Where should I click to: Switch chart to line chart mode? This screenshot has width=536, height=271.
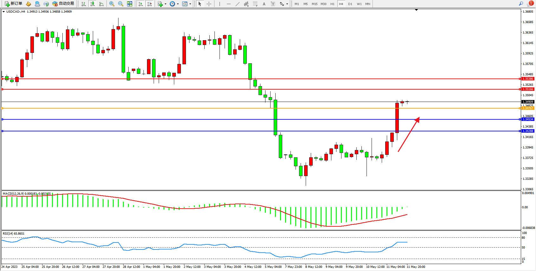pyautogui.click(x=101, y=4)
